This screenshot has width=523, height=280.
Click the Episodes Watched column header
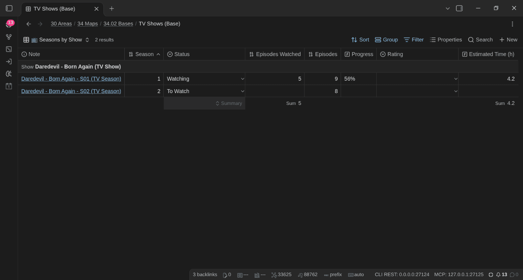click(275, 54)
